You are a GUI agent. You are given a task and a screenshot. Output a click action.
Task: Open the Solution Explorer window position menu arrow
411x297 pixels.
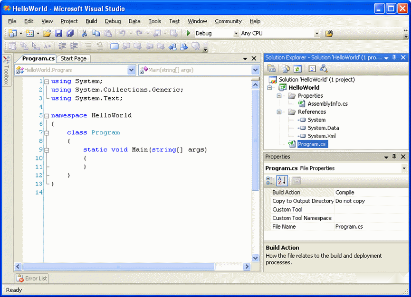pyautogui.click(x=386, y=58)
